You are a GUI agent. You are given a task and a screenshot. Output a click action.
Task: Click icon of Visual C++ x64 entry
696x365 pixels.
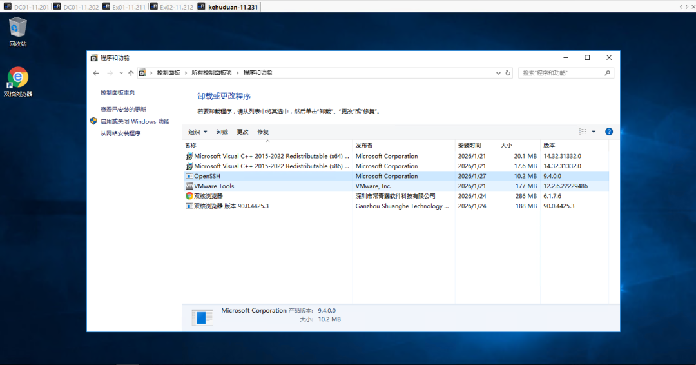click(x=189, y=156)
